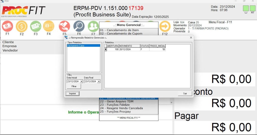The width and height of the screenshot is (257, 135).
Task: Click the ABERTURA cell value 100
Action: 113,49
